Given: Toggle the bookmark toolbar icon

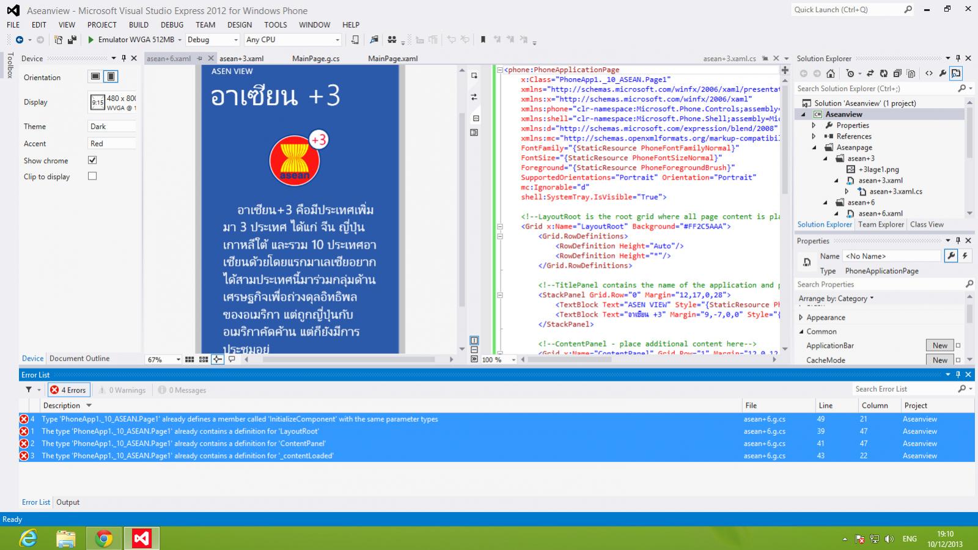Looking at the screenshot, I should (x=483, y=40).
